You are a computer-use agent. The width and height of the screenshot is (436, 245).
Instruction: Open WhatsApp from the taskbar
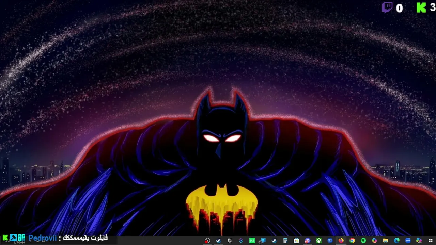[252, 241]
